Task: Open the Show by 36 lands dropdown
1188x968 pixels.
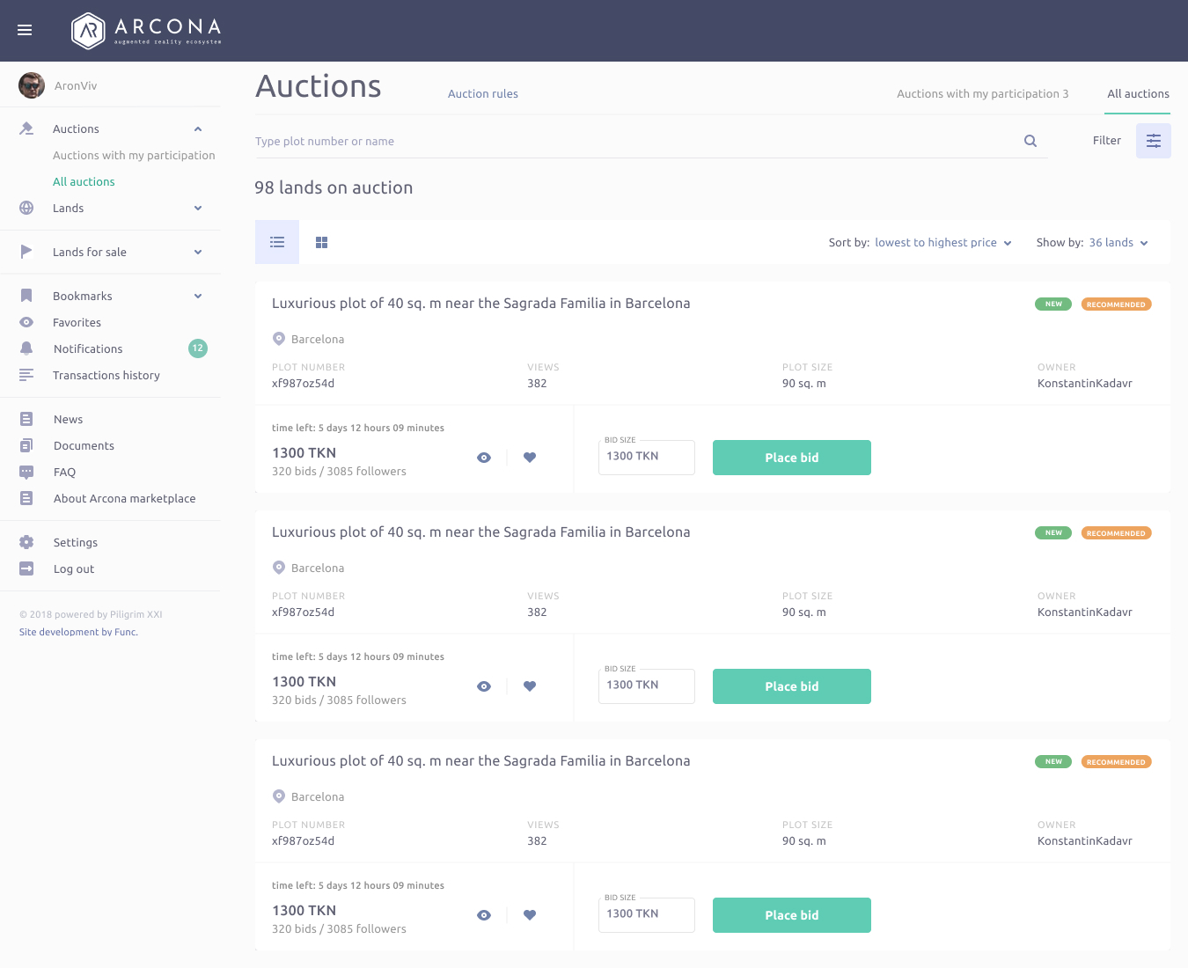Action: 1118,243
